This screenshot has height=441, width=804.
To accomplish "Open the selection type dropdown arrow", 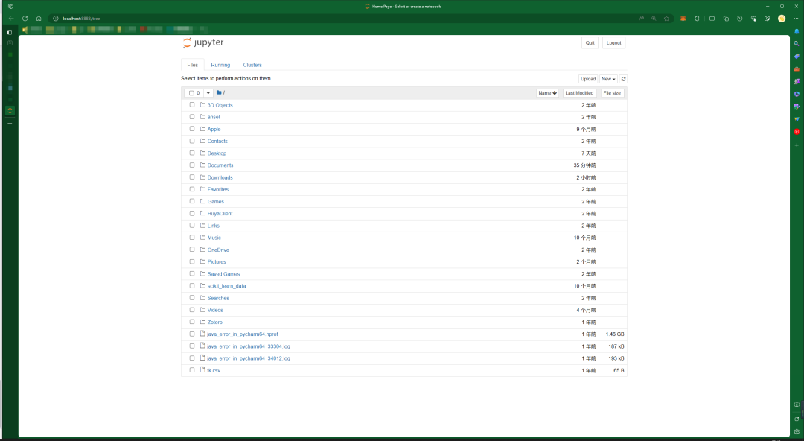I will click(x=208, y=93).
